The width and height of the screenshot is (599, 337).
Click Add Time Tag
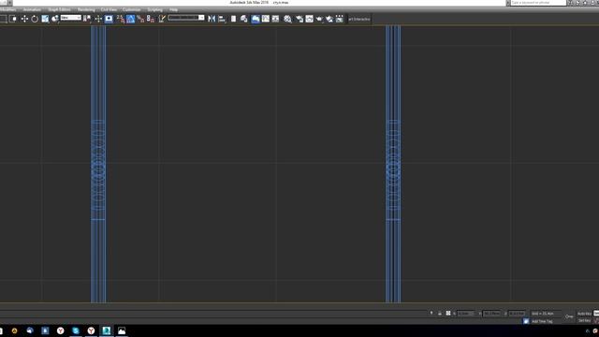coord(542,321)
